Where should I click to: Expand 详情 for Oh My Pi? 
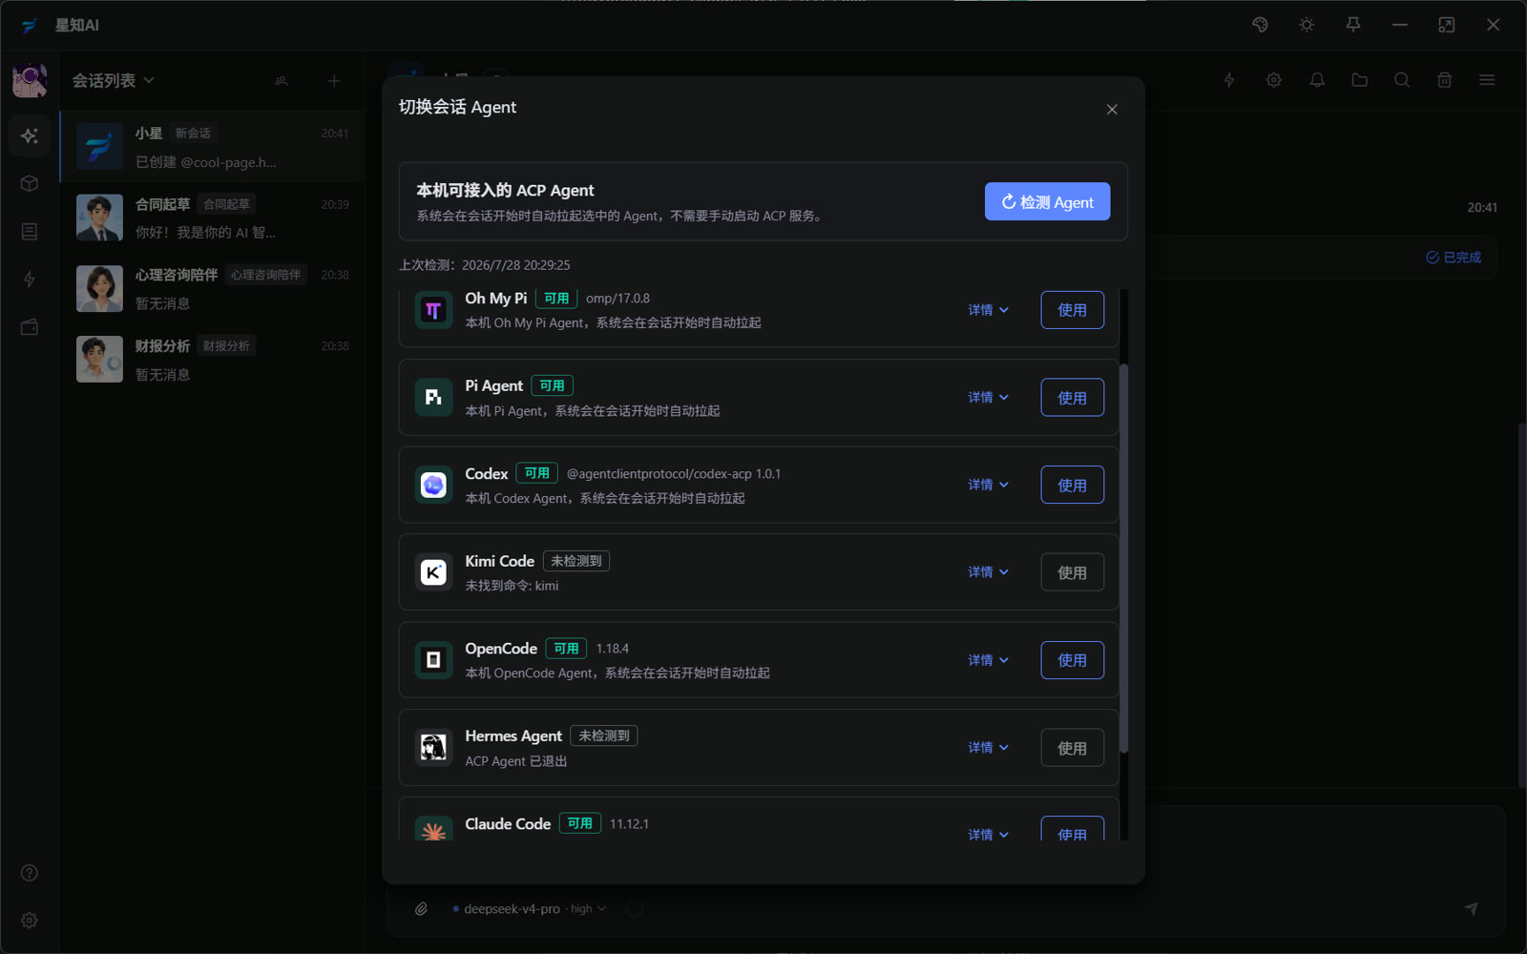click(988, 310)
